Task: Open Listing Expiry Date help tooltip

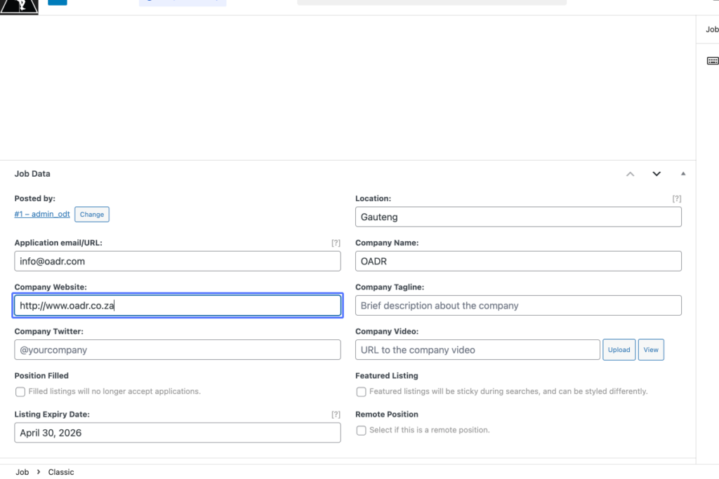Action: point(336,414)
